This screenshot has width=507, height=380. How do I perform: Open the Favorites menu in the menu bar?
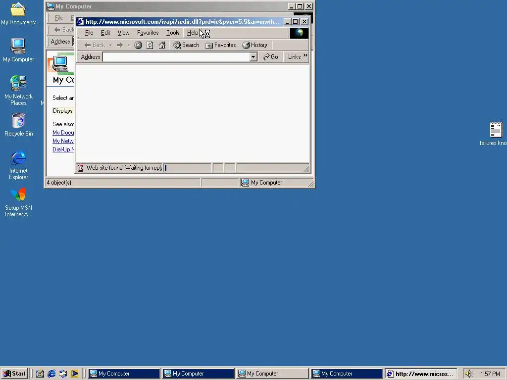(x=148, y=33)
